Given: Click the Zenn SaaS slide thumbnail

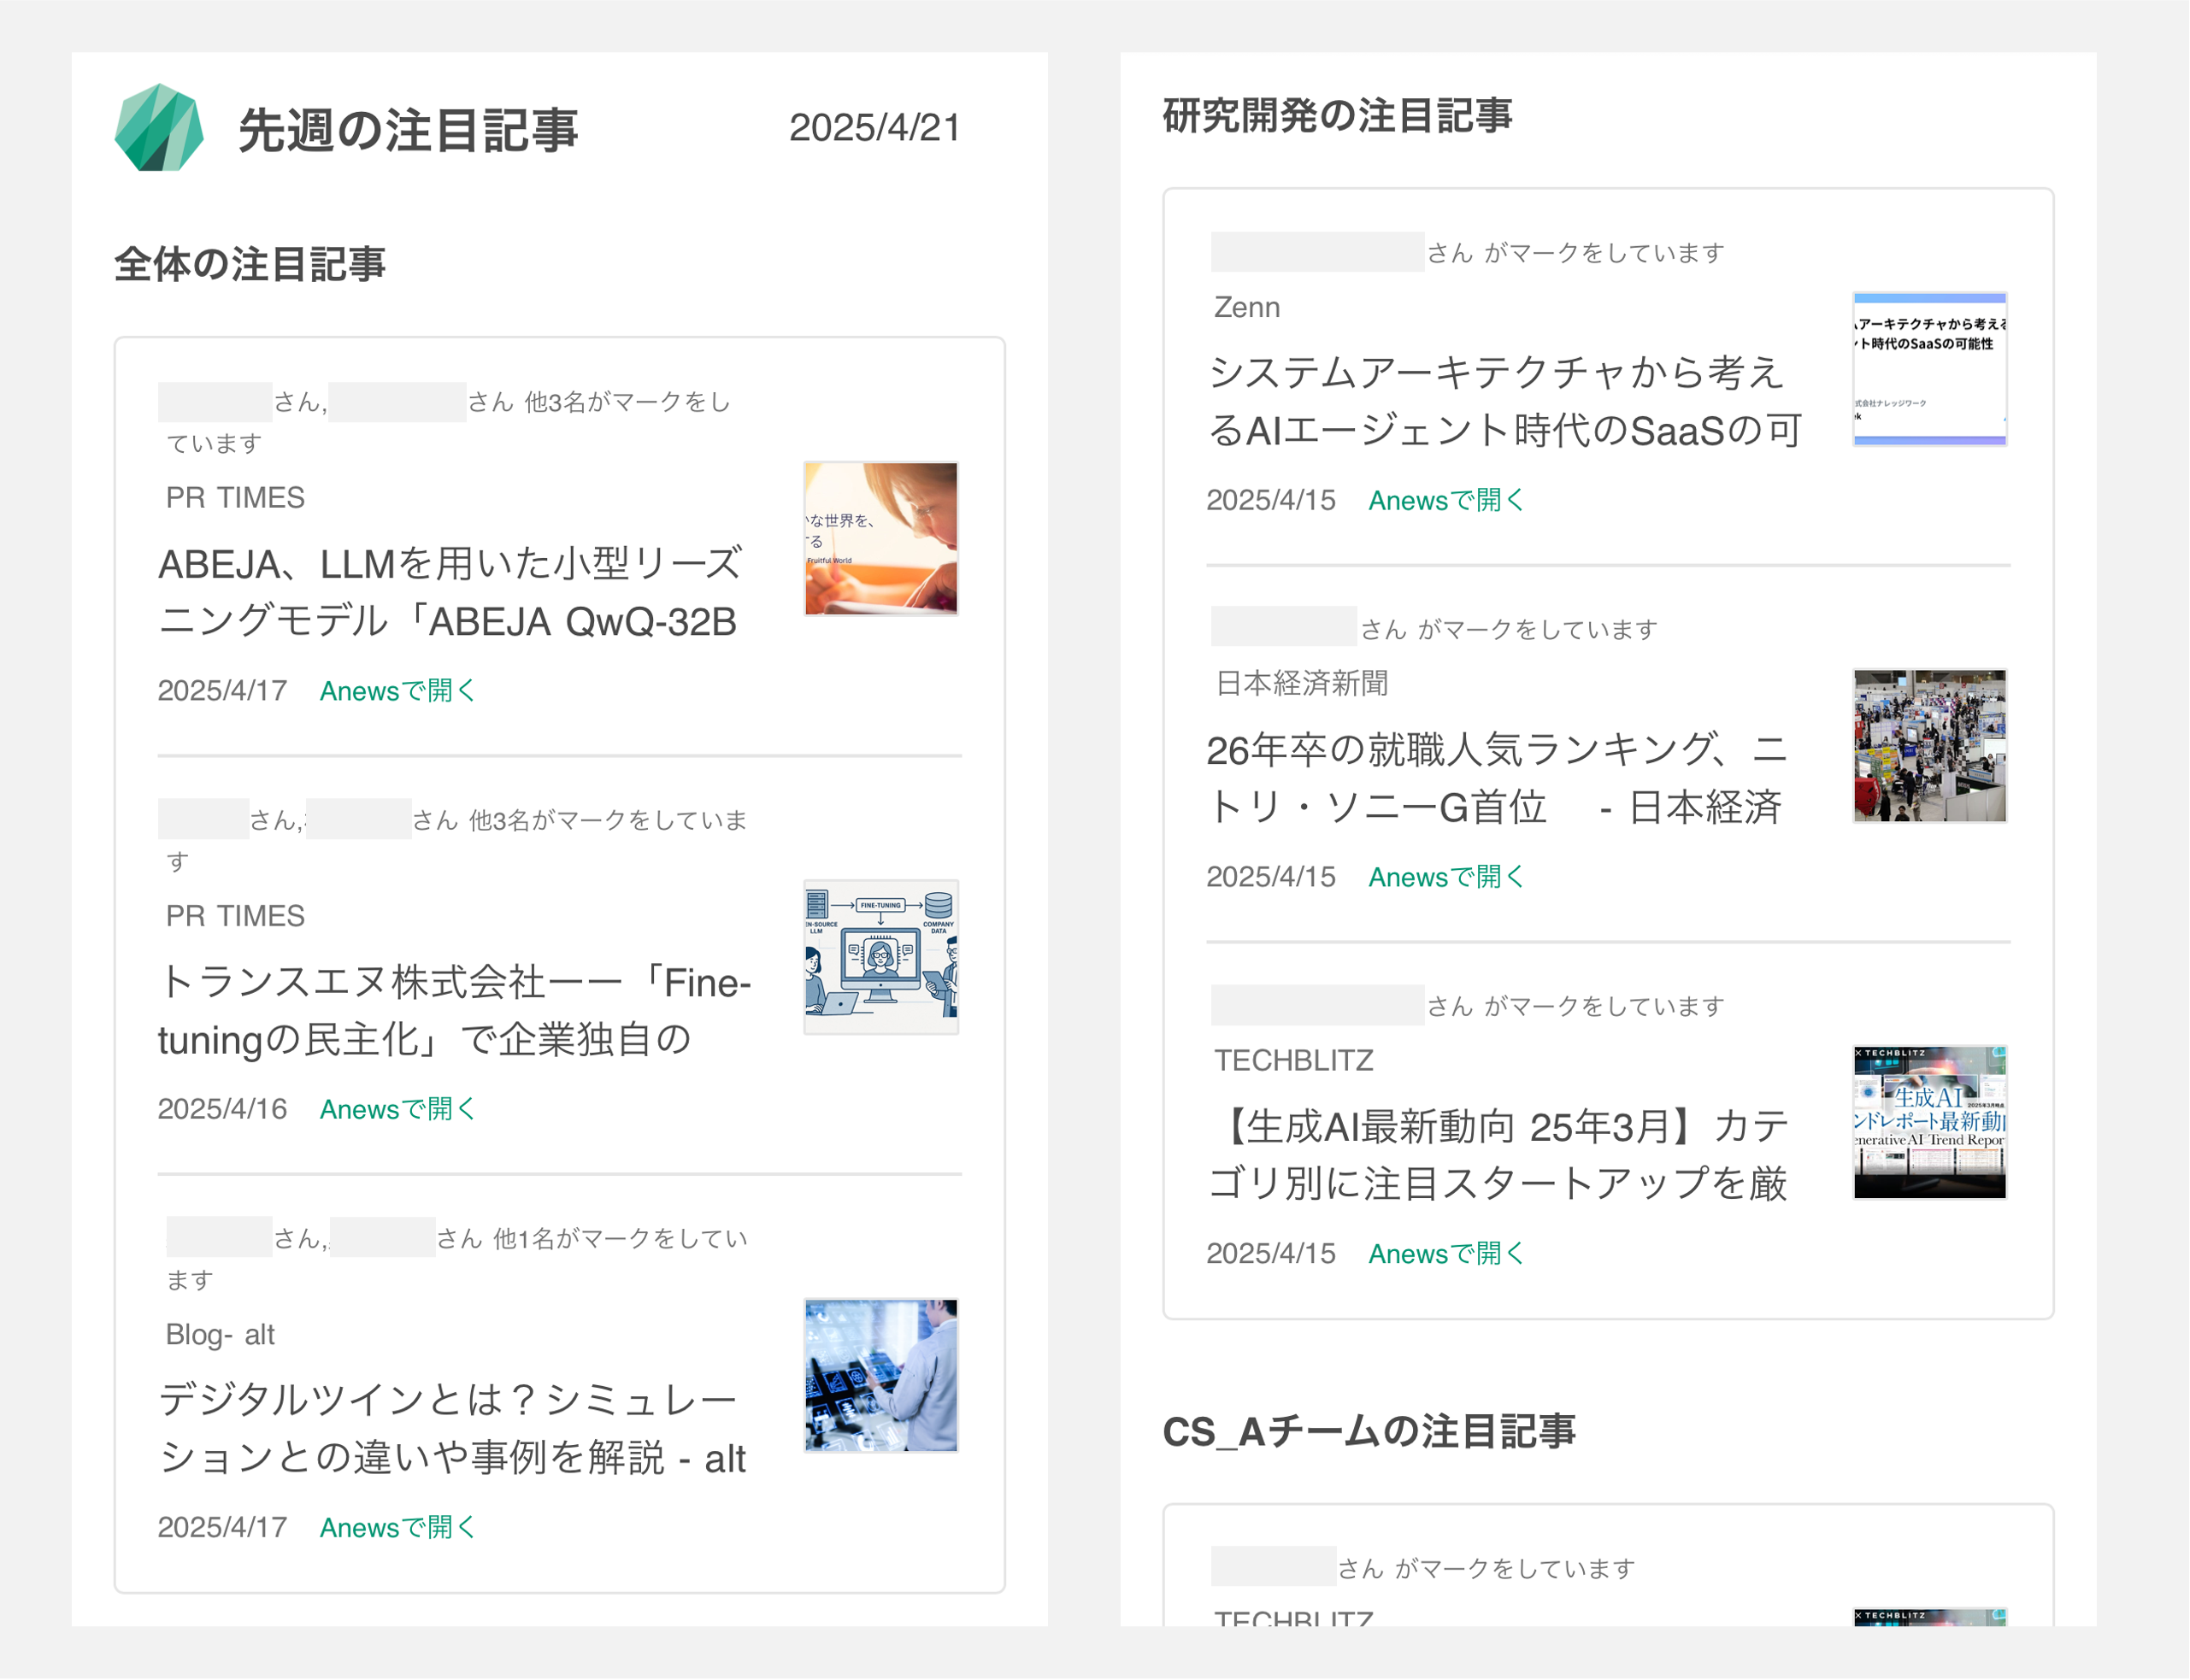Looking at the screenshot, I should click(x=1930, y=369).
